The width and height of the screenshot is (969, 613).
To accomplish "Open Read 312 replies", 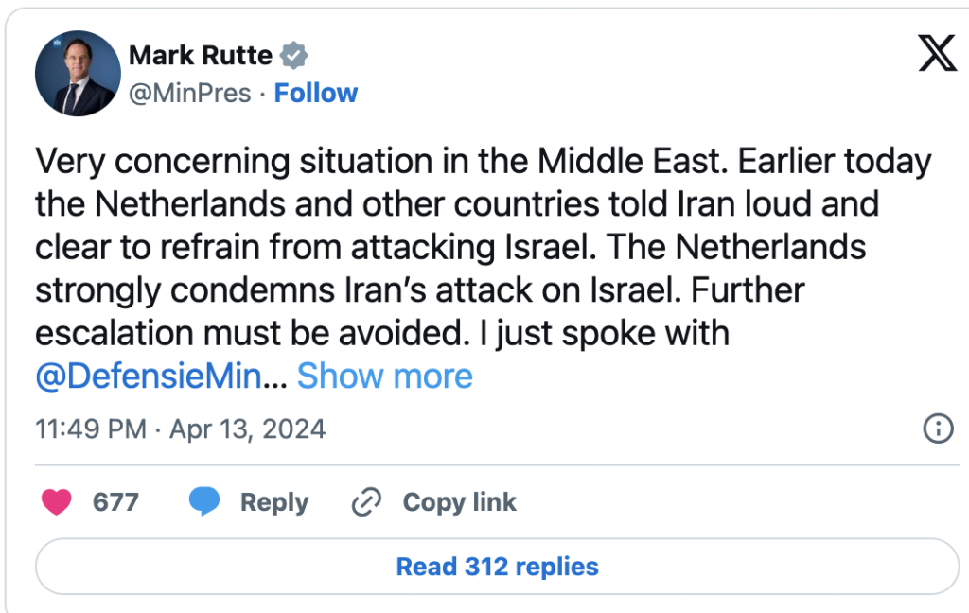I will click(497, 567).
